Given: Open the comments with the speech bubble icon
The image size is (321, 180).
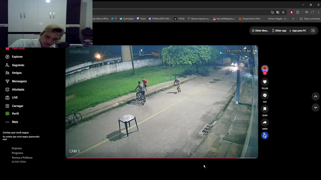Looking at the screenshot, I should [265, 95].
